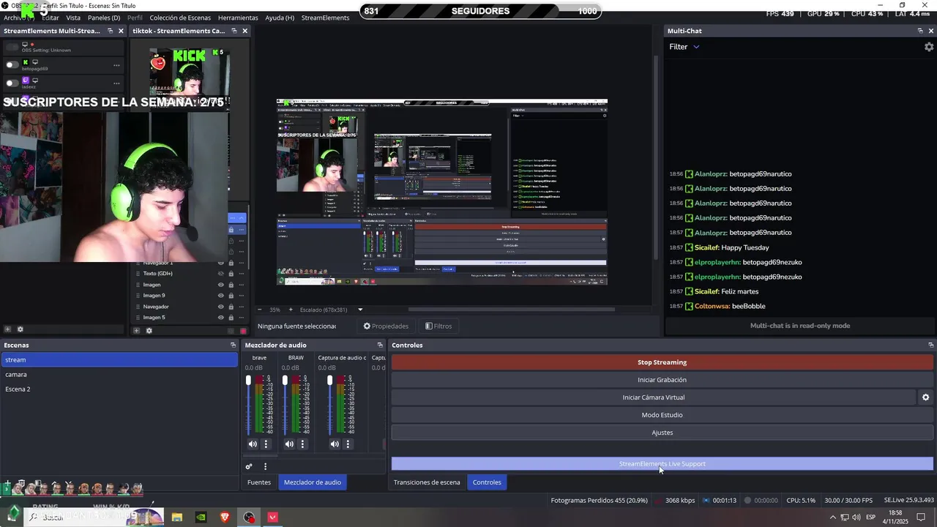
Task: Open gear settings in Multi-Stream panel bottom
Action: [x=20, y=329]
